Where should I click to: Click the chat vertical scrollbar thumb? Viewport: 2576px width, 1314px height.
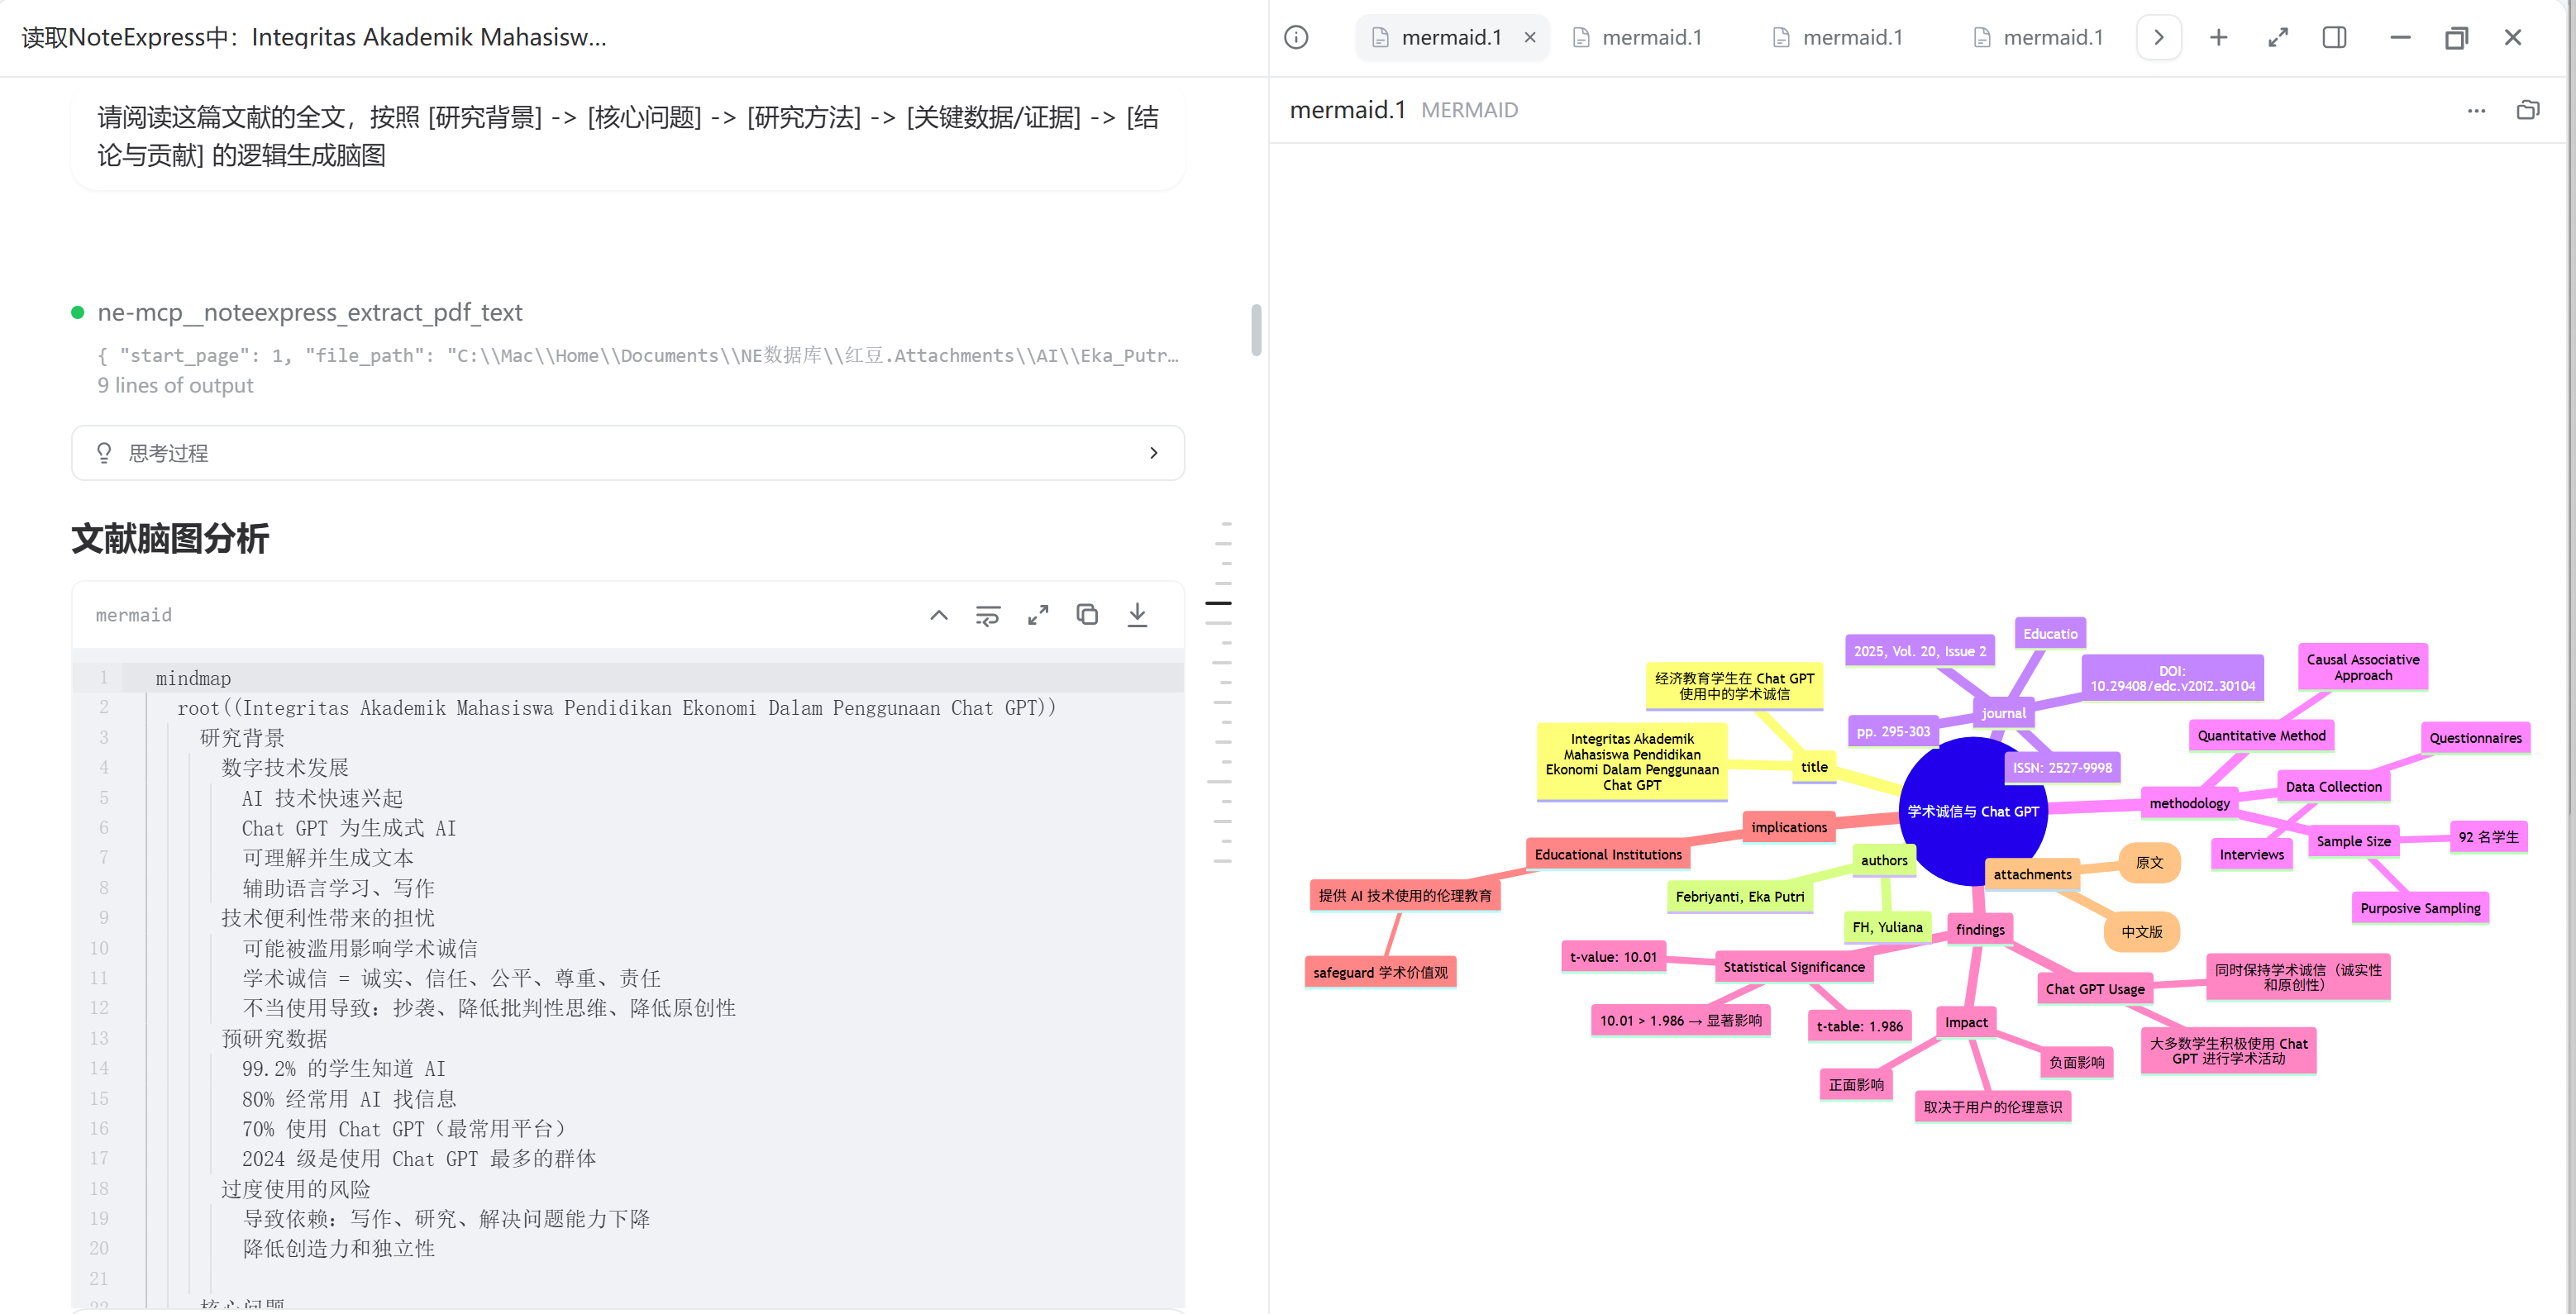click(1256, 330)
